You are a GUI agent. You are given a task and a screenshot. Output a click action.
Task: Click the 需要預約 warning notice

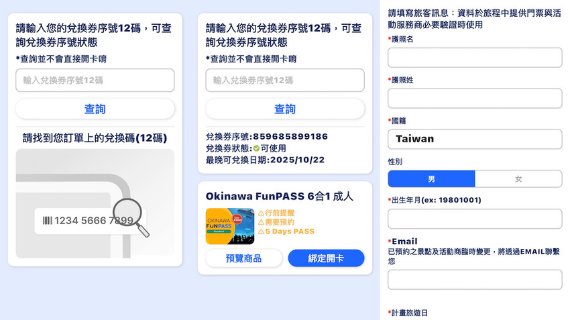(x=276, y=222)
